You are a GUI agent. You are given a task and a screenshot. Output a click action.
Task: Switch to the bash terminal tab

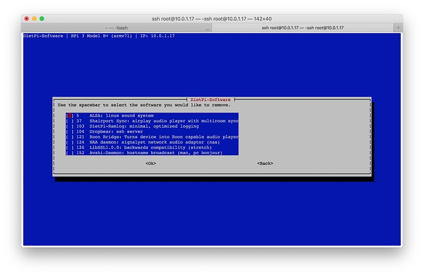pos(117,28)
